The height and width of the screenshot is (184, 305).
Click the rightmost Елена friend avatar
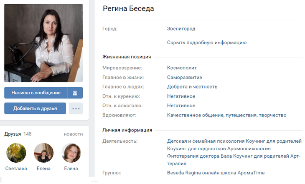71,153
